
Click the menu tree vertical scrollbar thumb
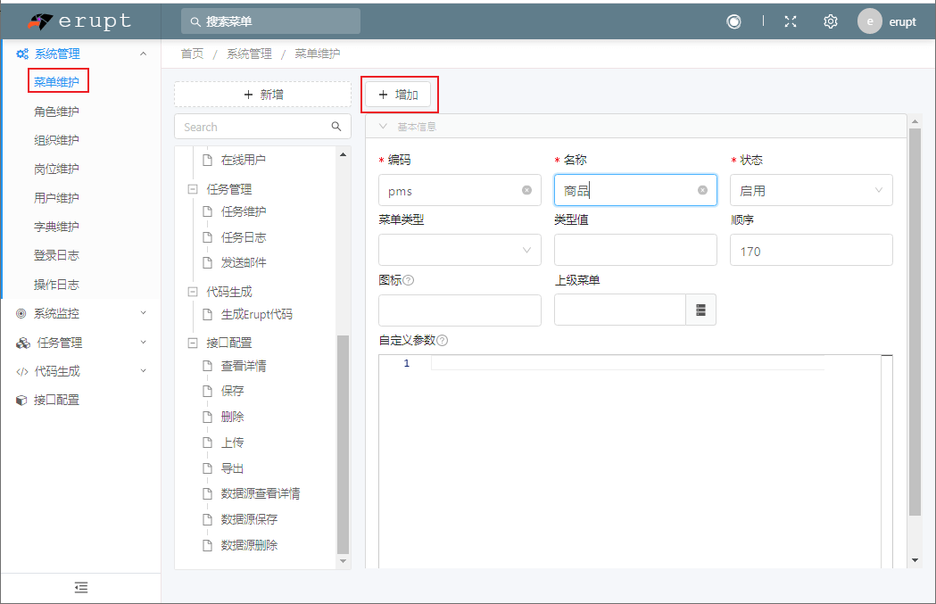(x=343, y=444)
